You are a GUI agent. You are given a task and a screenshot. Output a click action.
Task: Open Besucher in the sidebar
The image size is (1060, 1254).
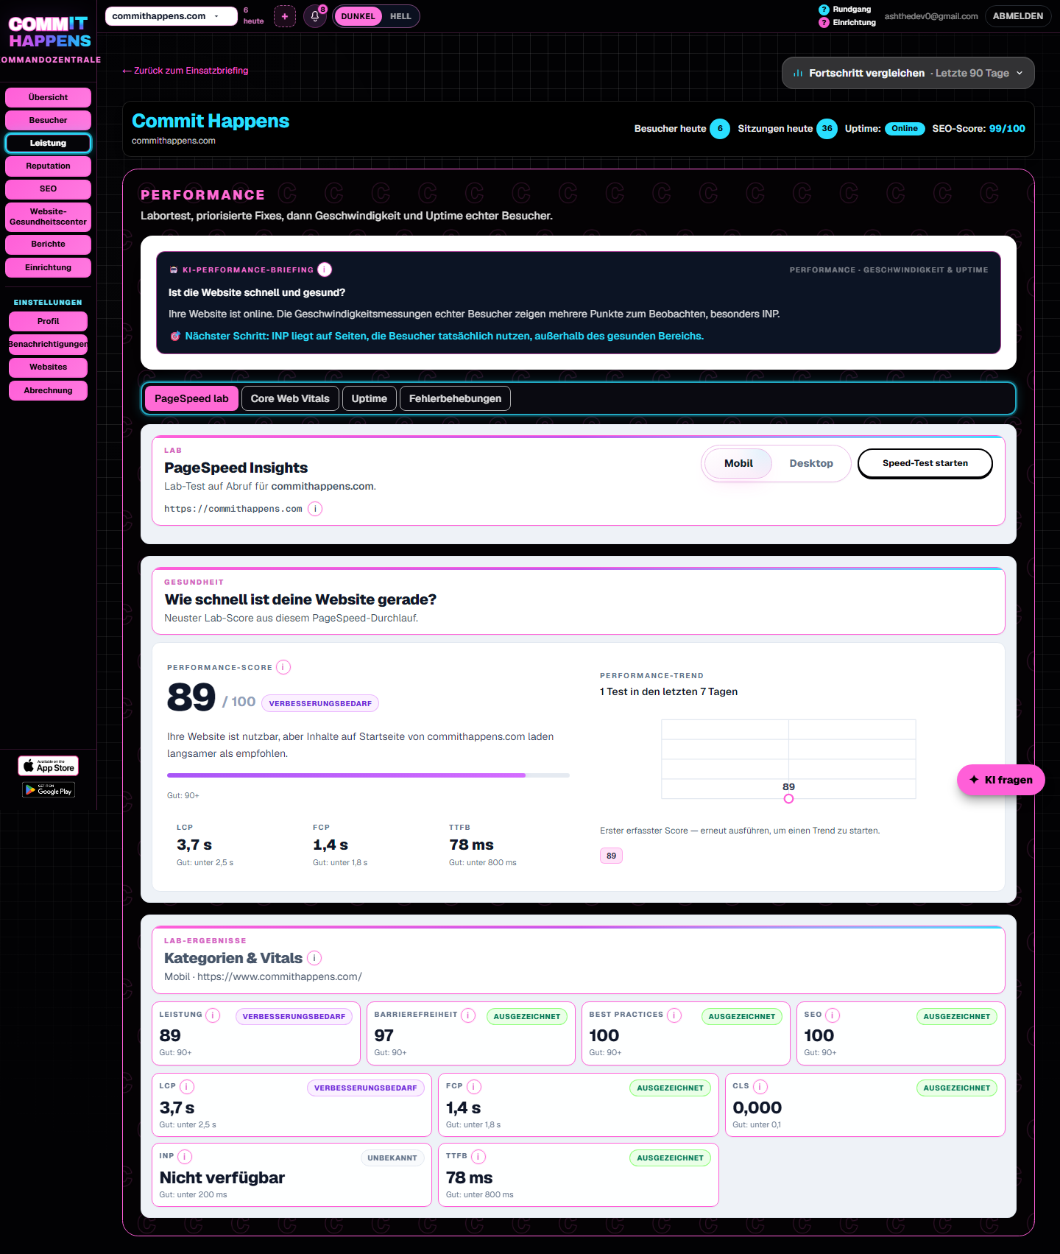48,120
